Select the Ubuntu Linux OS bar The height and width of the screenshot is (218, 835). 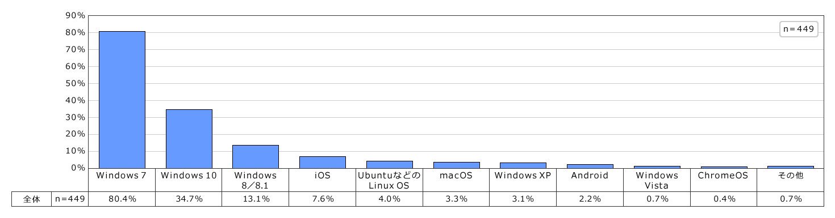(390, 165)
